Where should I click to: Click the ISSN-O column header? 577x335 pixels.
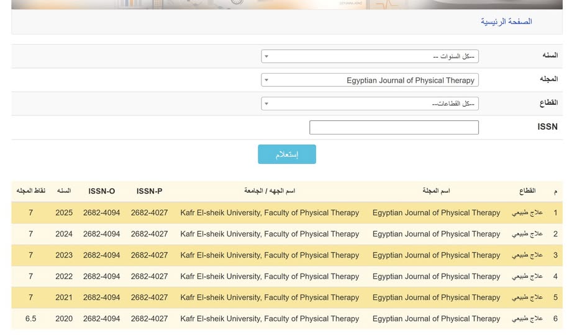(101, 191)
